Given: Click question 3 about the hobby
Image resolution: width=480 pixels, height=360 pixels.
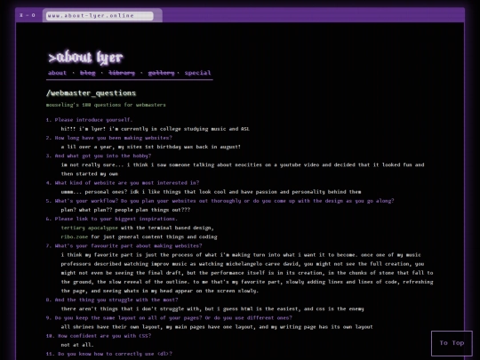Looking at the screenshot, I should coord(99,156).
